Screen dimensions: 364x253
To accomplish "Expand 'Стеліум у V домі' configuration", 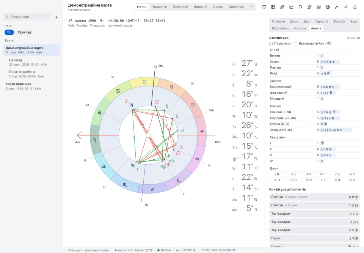I will click(x=314, y=205).
